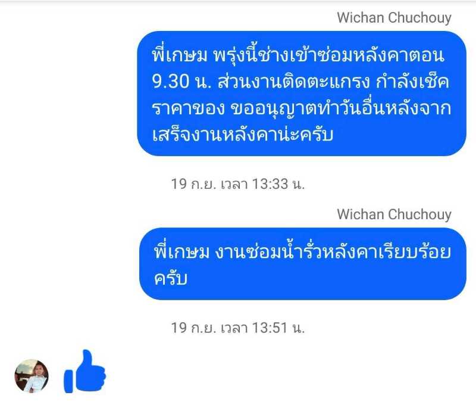Click 'พี่เกษม' at the start of the second message
Screen dimensions: 476x408
point(181,252)
